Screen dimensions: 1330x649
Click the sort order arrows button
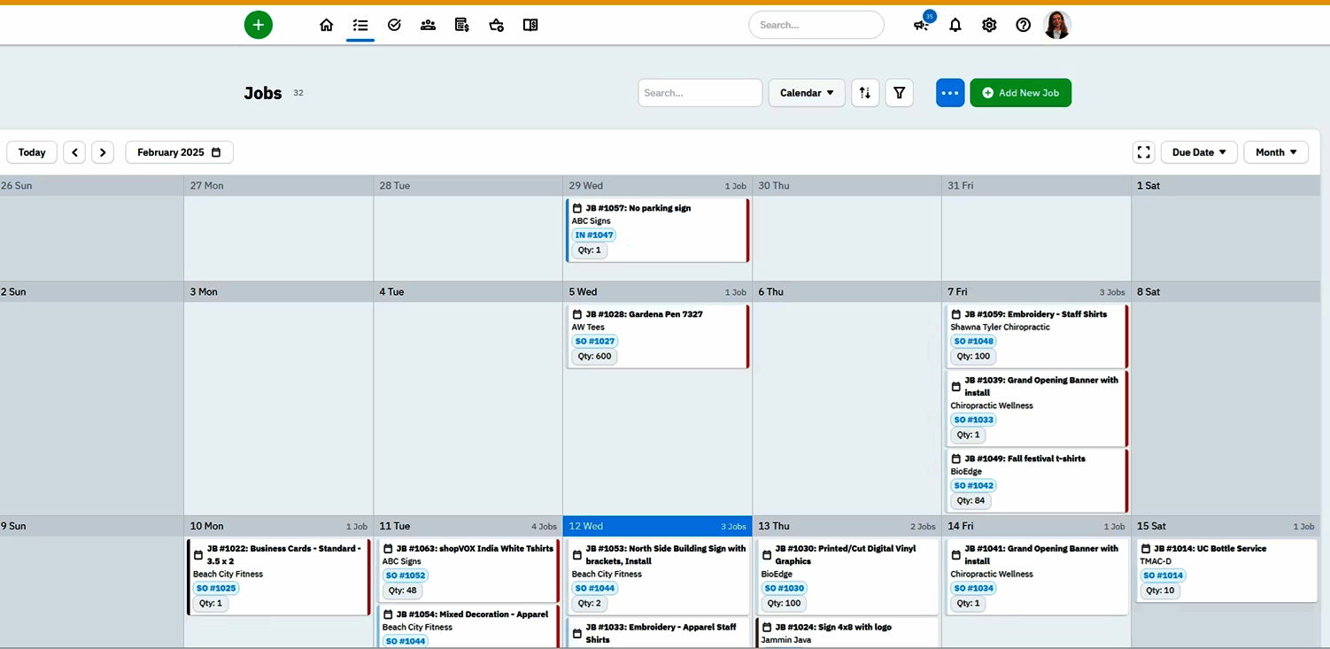point(865,93)
